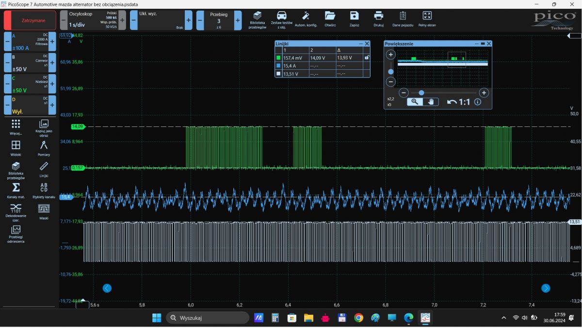582x328 pixels.
Task: Click the Wyszukaj taskbar search box
Action: point(208,318)
